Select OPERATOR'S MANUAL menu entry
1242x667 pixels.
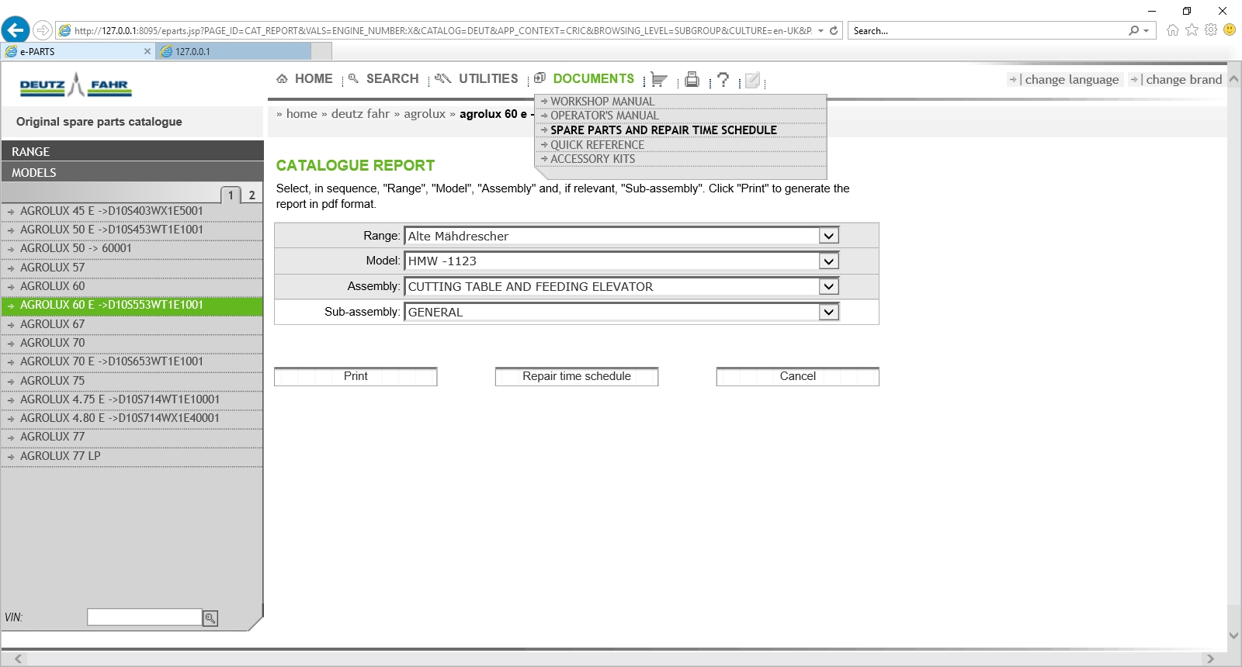[604, 116]
